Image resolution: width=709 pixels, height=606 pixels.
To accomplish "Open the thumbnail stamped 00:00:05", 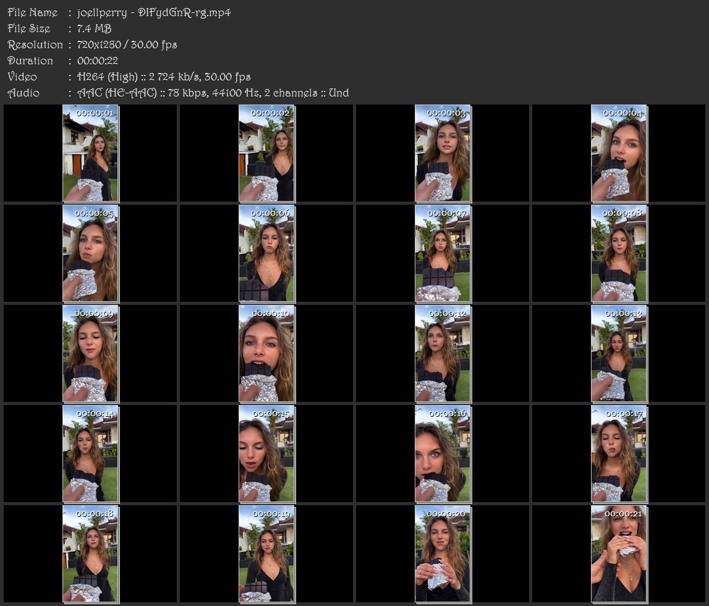I will [90, 254].
